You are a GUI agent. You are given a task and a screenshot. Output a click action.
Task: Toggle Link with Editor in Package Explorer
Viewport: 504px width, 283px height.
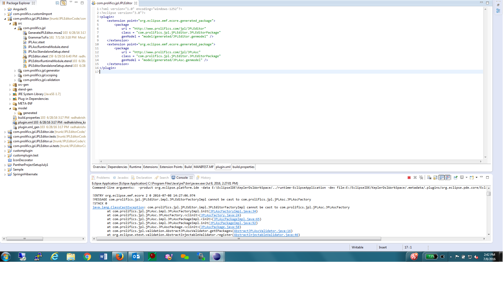pos(64,3)
